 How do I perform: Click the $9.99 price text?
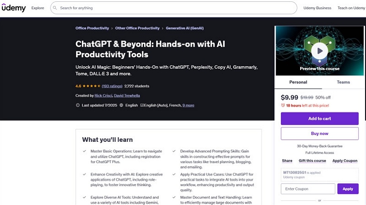(x=290, y=97)
